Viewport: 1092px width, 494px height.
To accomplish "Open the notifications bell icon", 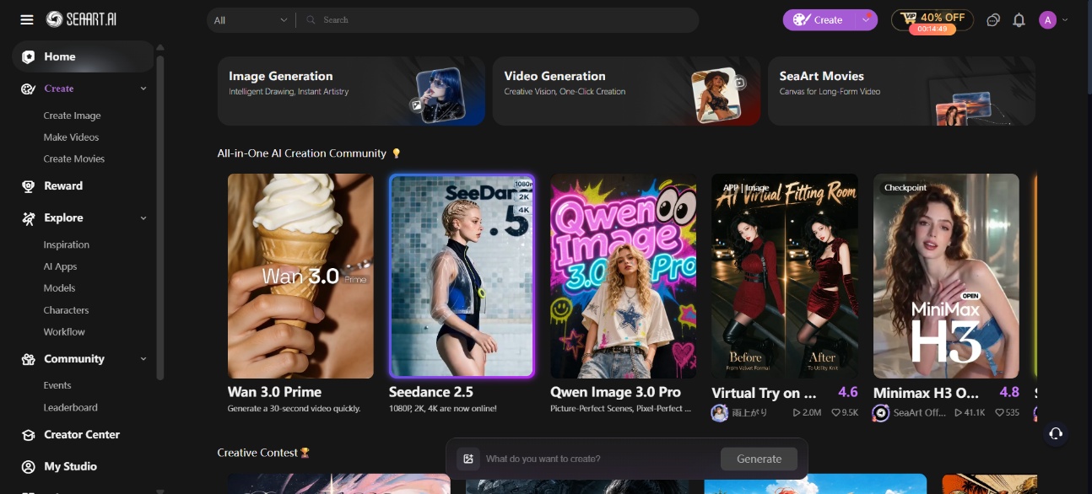I will coord(1019,19).
